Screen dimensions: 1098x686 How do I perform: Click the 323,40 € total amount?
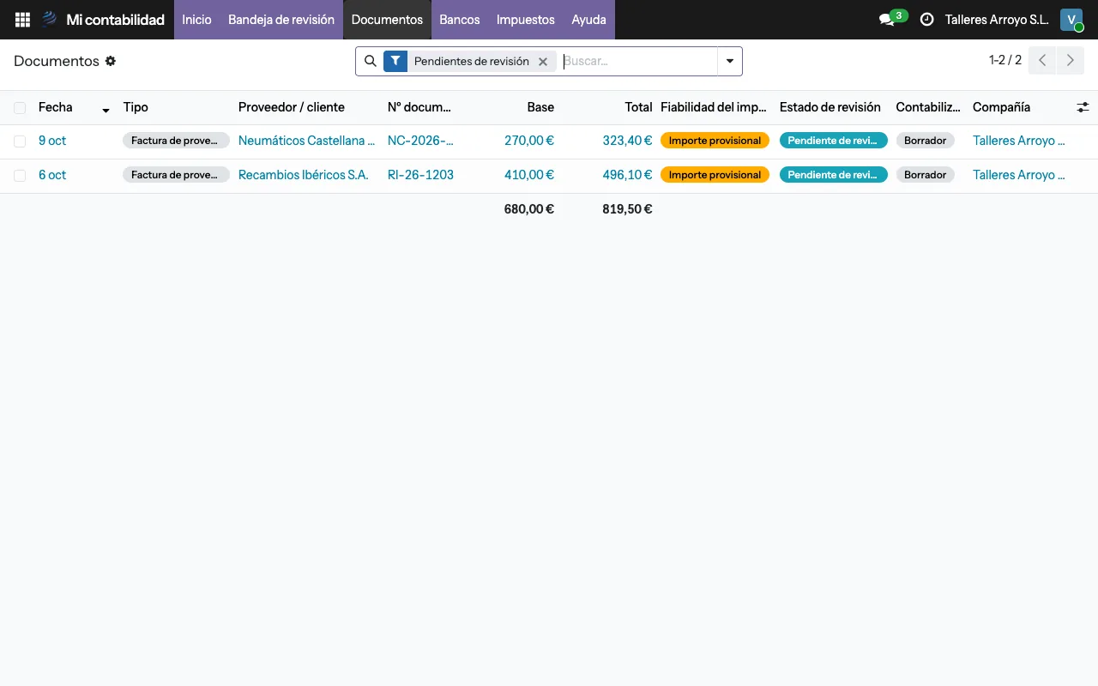[627, 141]
